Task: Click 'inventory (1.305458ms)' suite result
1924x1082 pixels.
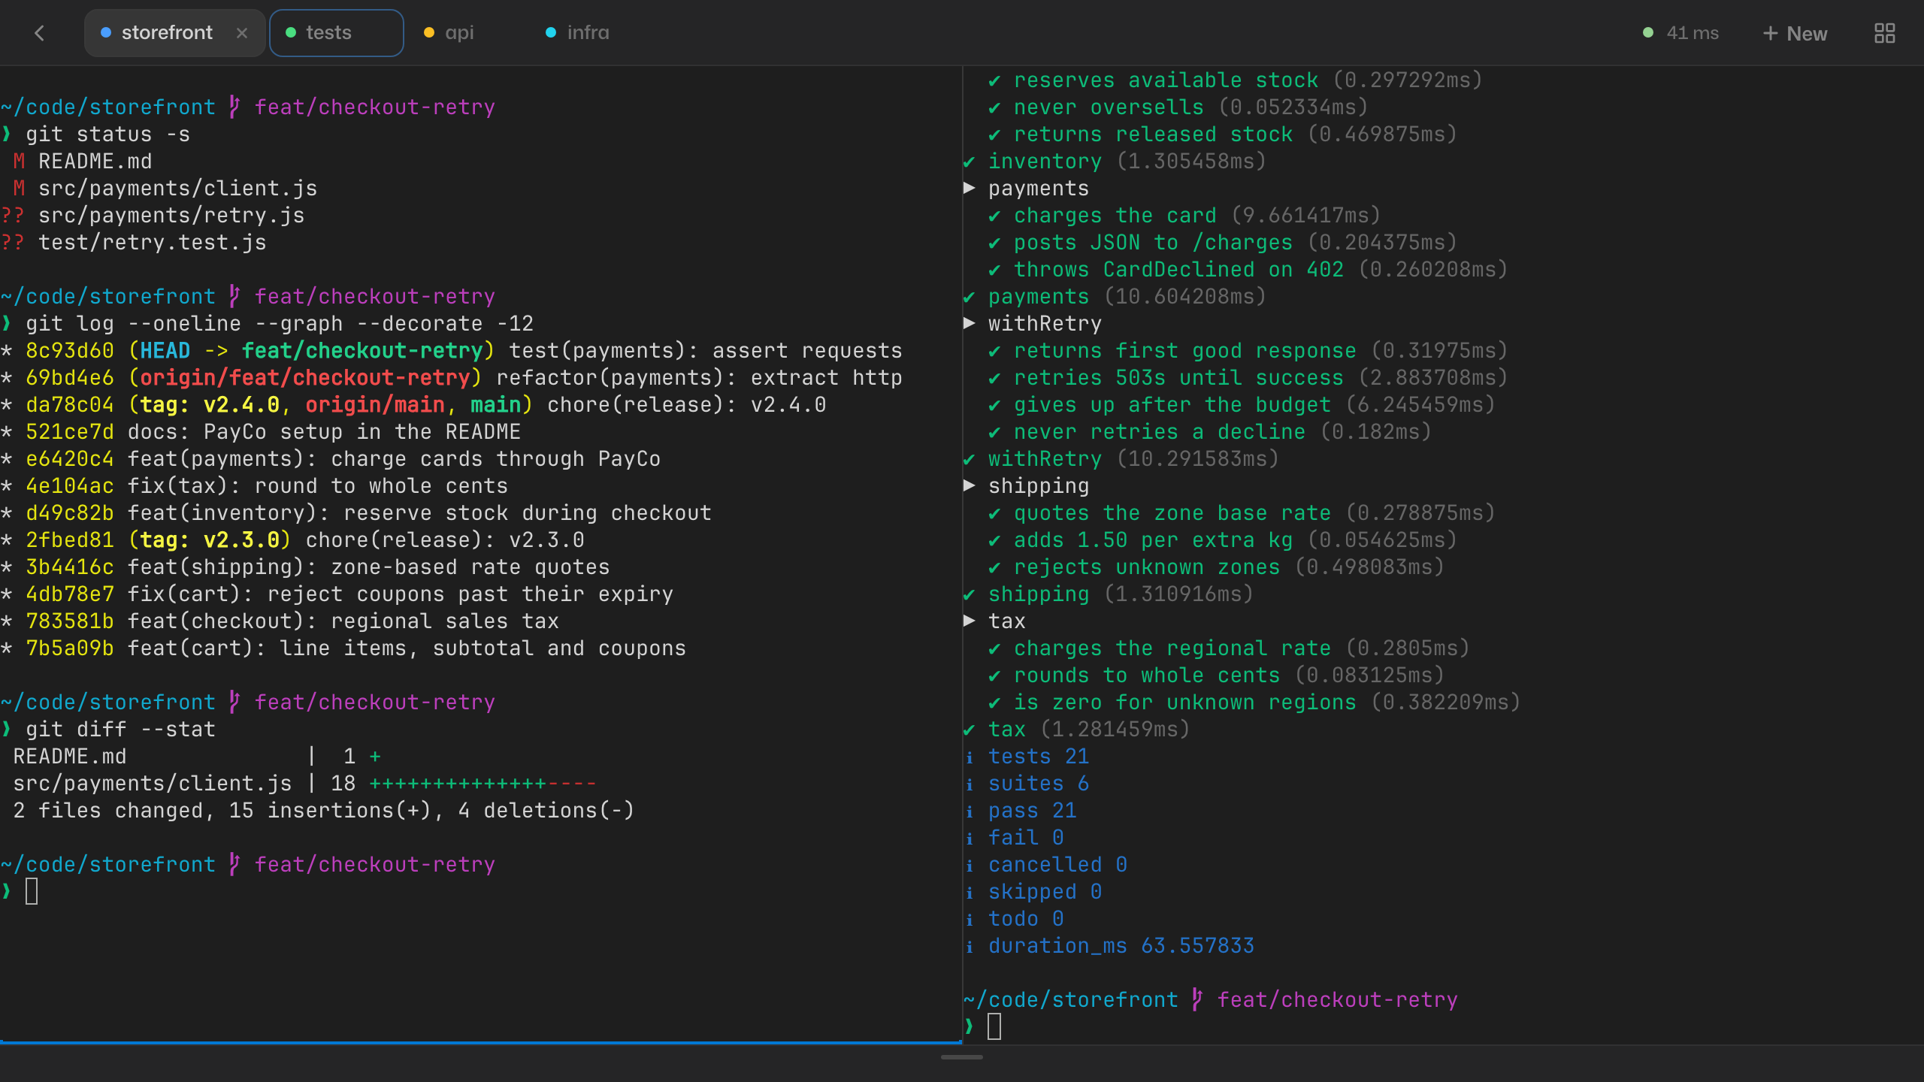Action: coord(1127,162)
